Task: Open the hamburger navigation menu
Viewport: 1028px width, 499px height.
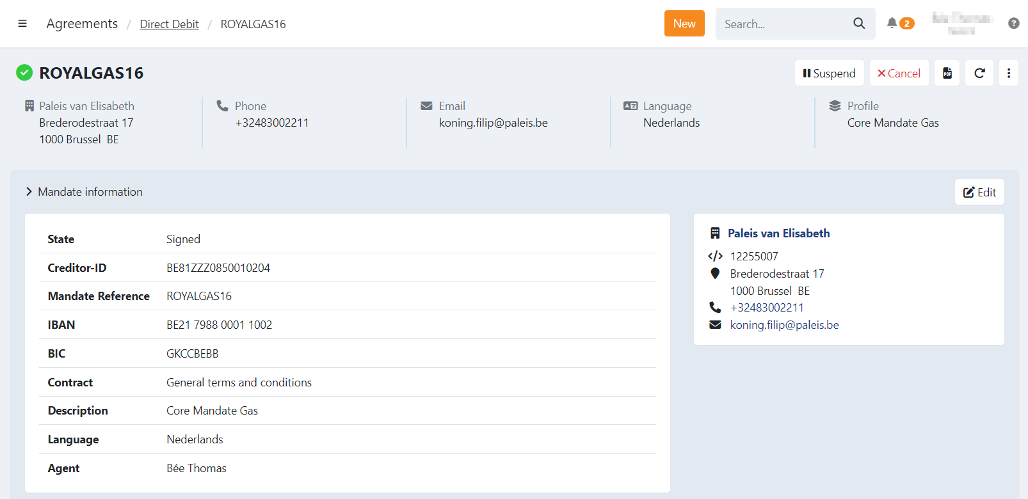Action: [22, 24]
